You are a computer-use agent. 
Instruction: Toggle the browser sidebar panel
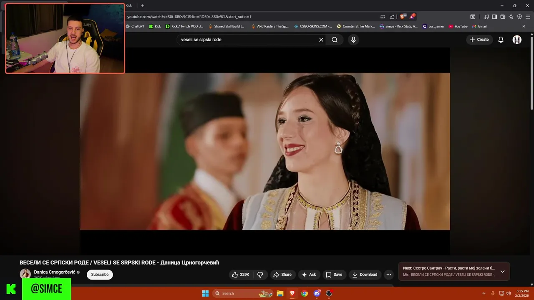coord(494,17)
